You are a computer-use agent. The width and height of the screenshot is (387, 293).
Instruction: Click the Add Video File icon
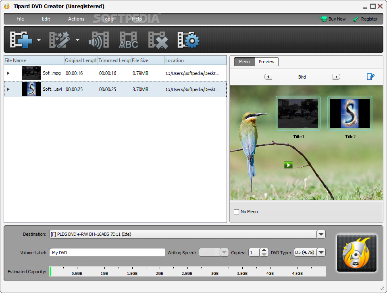(x=21, y=39)
